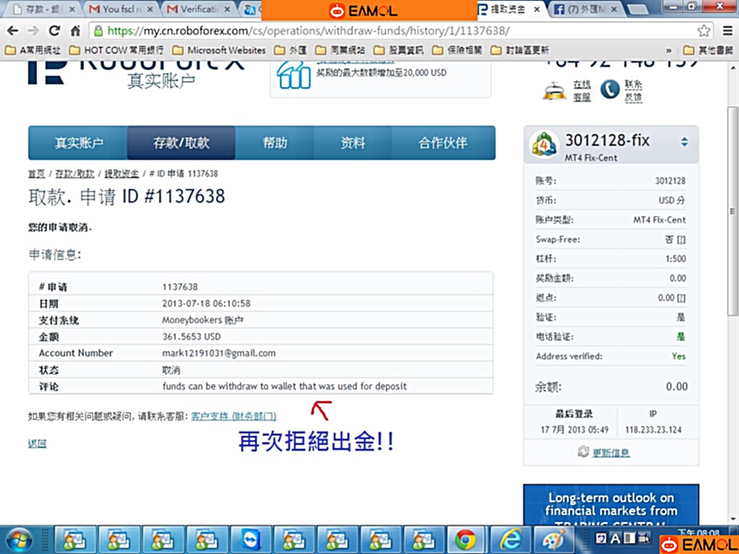Screen dimensions: 739x554
Task: Open the Windows Start menu
Action: point(19,540)
